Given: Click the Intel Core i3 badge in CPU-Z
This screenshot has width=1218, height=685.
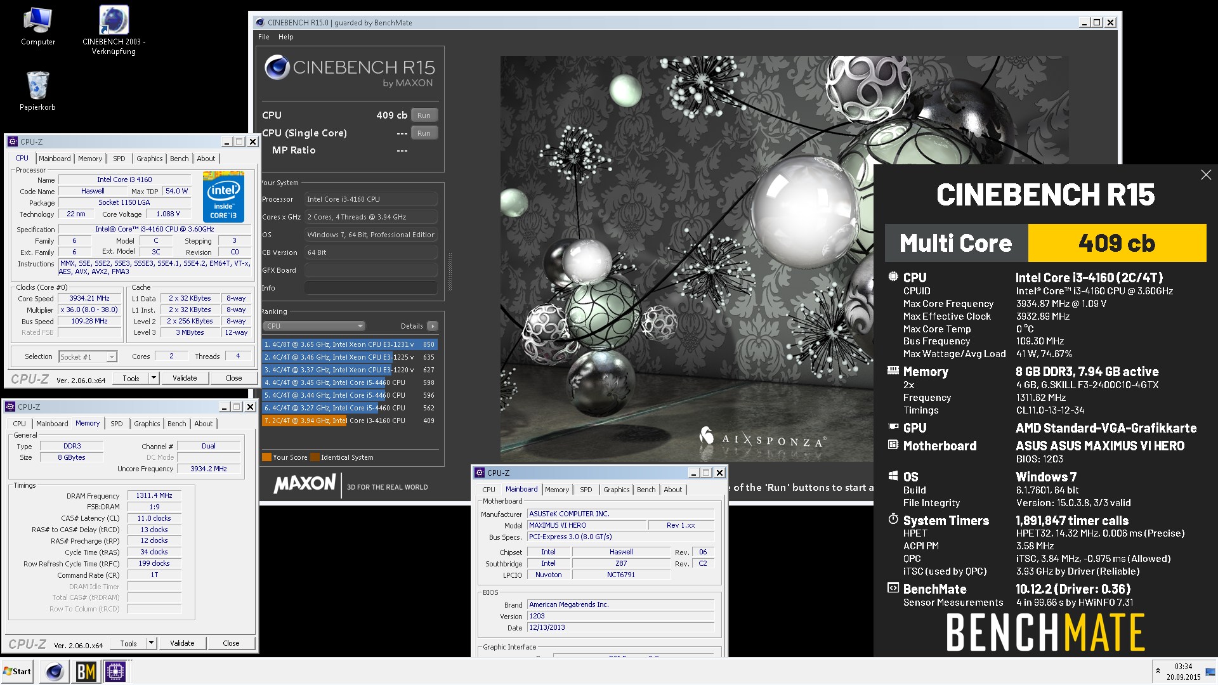Looking at the screenshot, I should click(x=223, y=196).
